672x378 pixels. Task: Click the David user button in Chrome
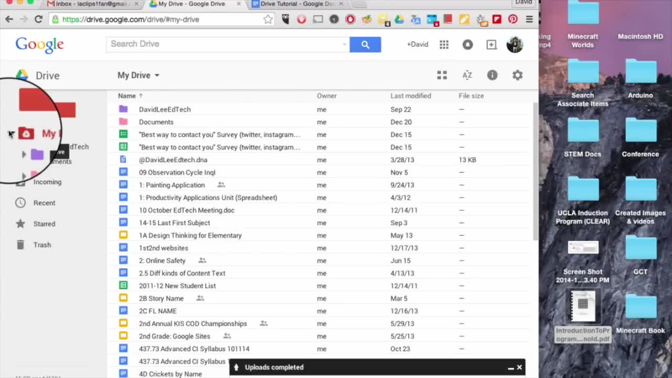pyautogui.click(x=523, y=3)
